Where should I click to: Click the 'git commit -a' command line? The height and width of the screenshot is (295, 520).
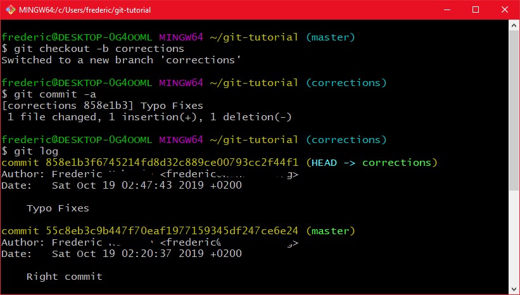tap(49, 94)
